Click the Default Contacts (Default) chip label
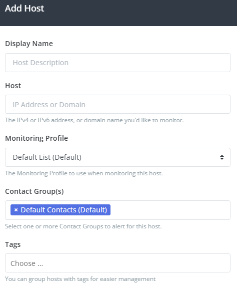 coord(64,210)
